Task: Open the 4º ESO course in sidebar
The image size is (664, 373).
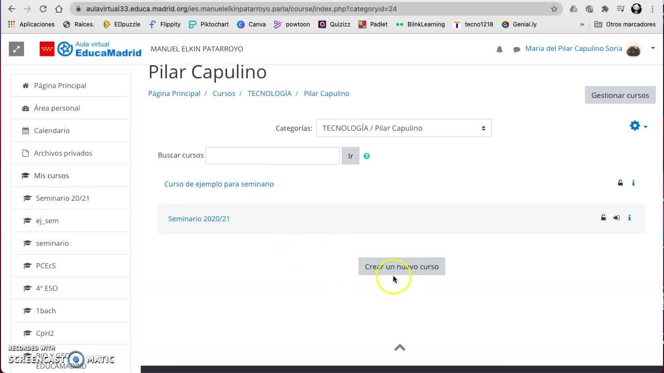Action: coord(71,288)
